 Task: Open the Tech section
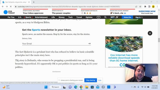(70, 17)
